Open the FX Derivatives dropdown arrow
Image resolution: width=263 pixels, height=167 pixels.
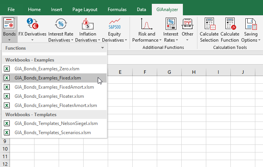[x=32, y=40]
